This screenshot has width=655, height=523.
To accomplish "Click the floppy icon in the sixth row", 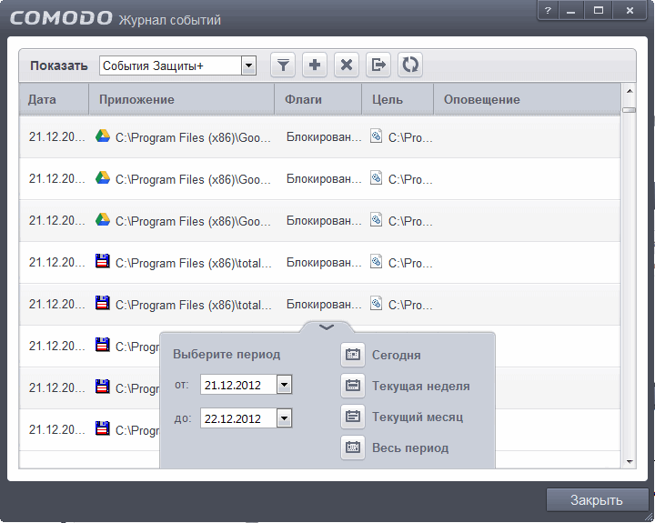I will 102,345.
